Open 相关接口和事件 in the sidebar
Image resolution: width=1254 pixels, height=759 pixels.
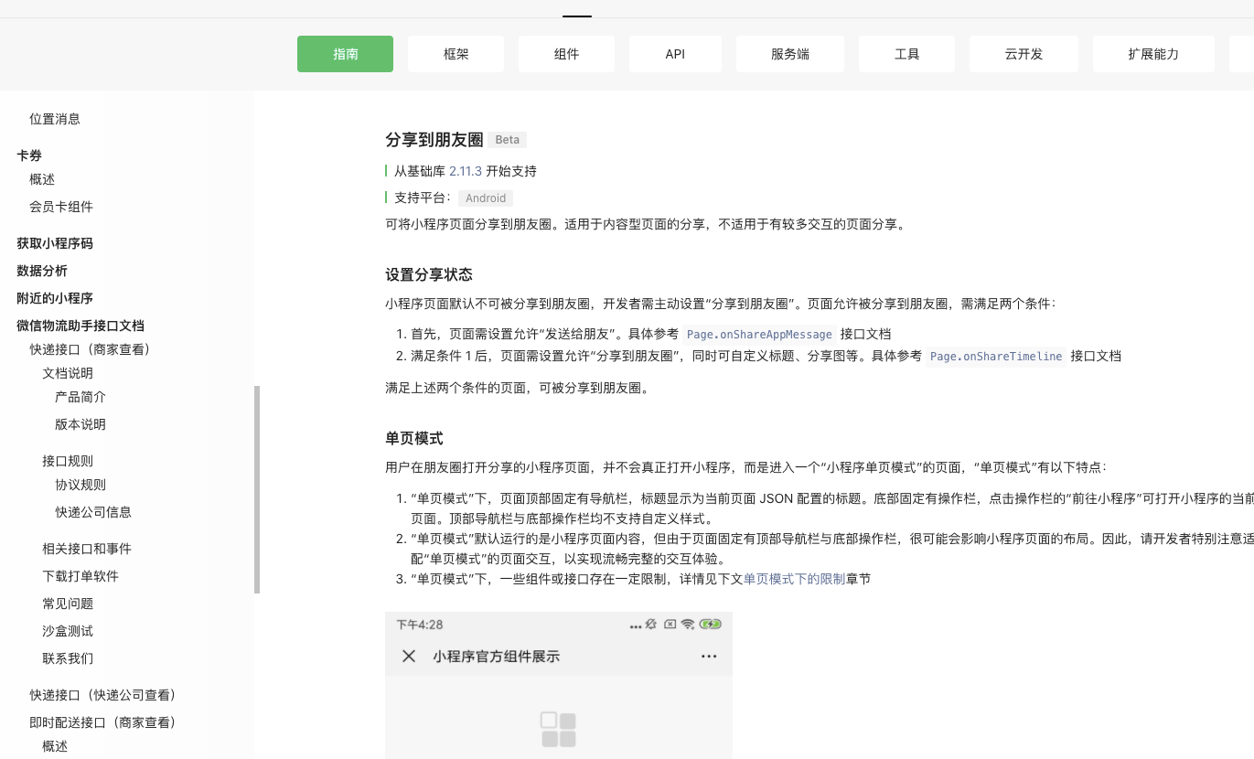87,549
